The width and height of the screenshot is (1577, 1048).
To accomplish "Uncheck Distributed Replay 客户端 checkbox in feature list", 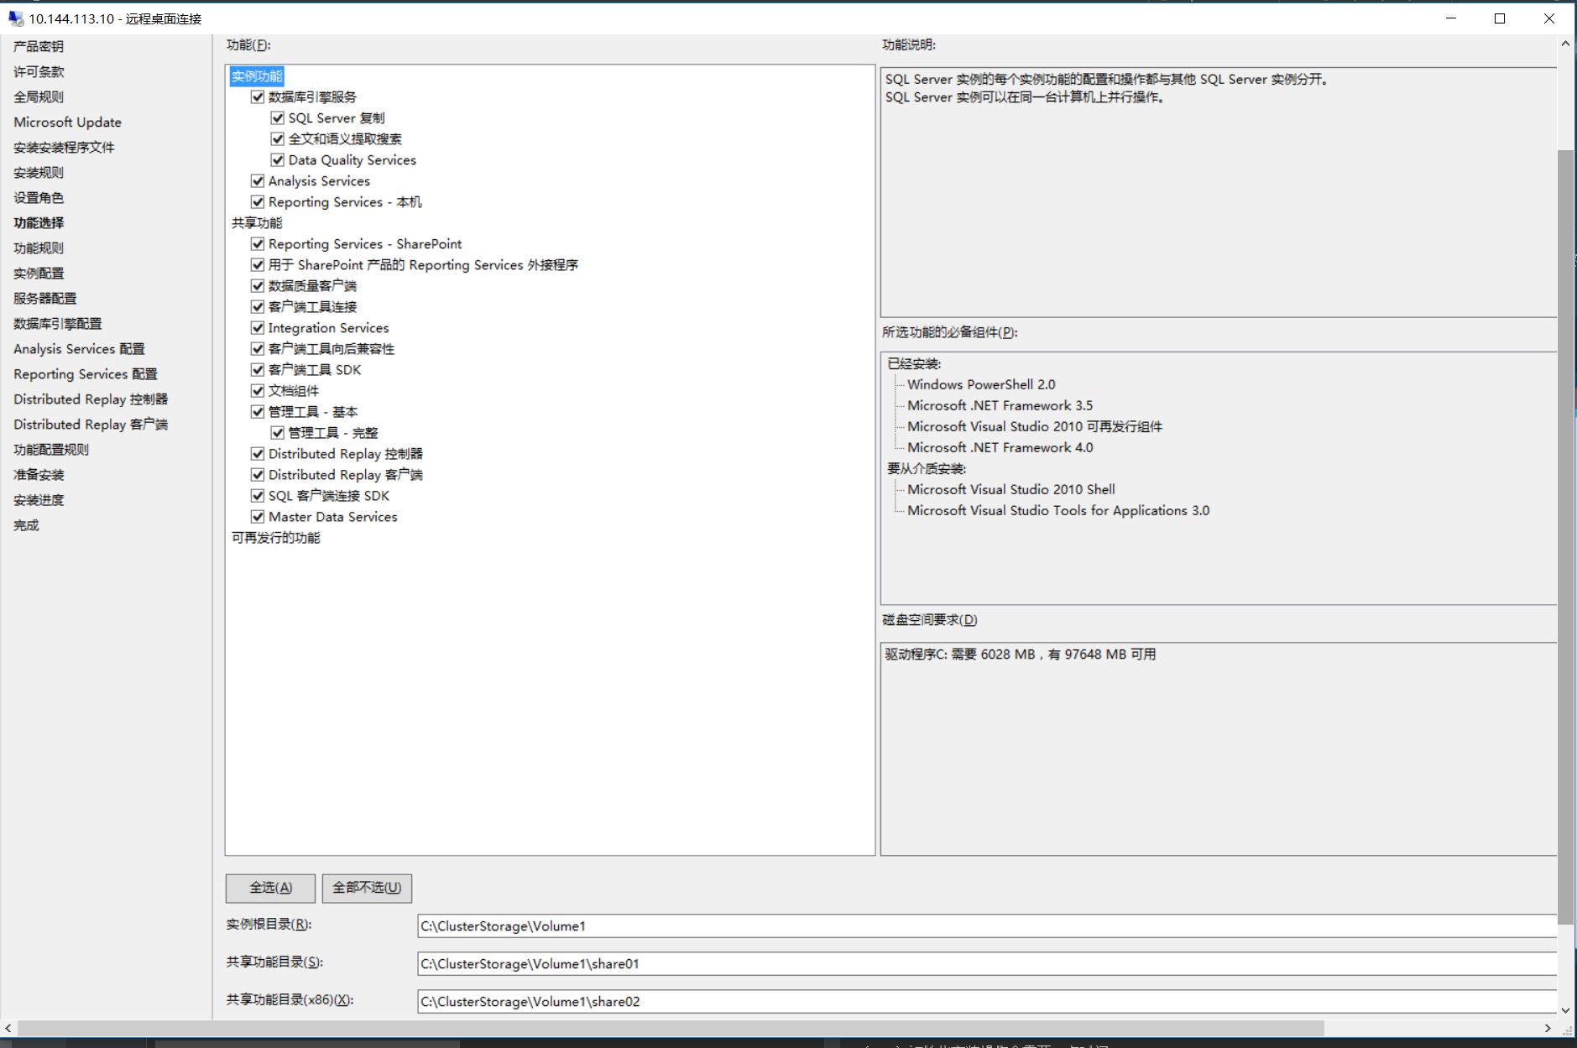I will point(258,475).
